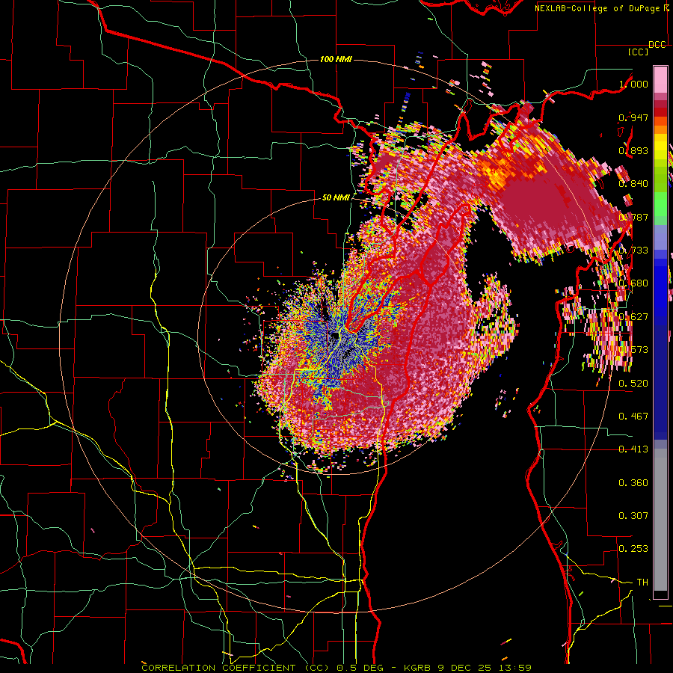Viewport: 673px width, 673px height.
Task: Click the TH threshold label on legend
Action: [x=642, y=583]
